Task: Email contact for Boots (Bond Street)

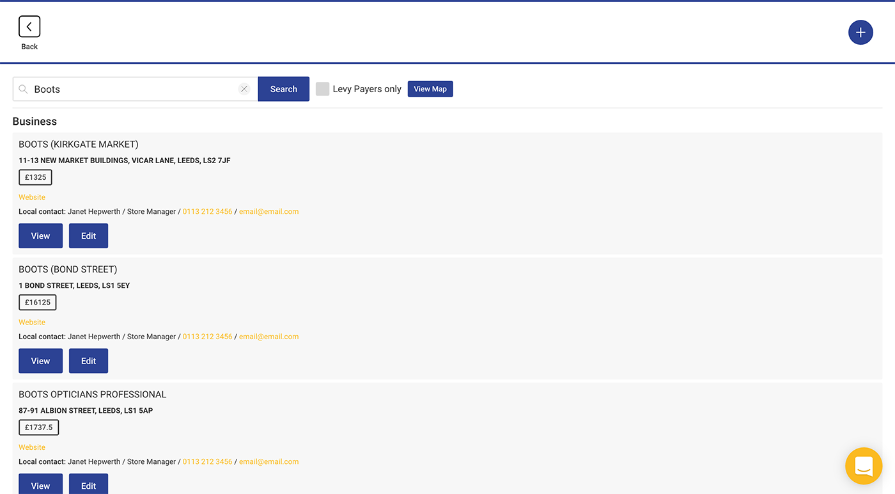Action: [269, 337]
